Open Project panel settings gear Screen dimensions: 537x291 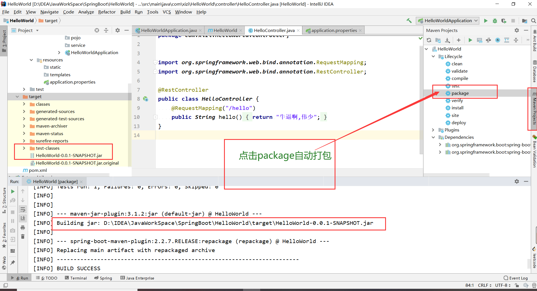118,30
